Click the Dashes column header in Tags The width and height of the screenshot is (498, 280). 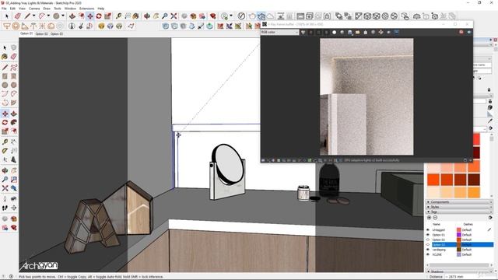(468, 224)
